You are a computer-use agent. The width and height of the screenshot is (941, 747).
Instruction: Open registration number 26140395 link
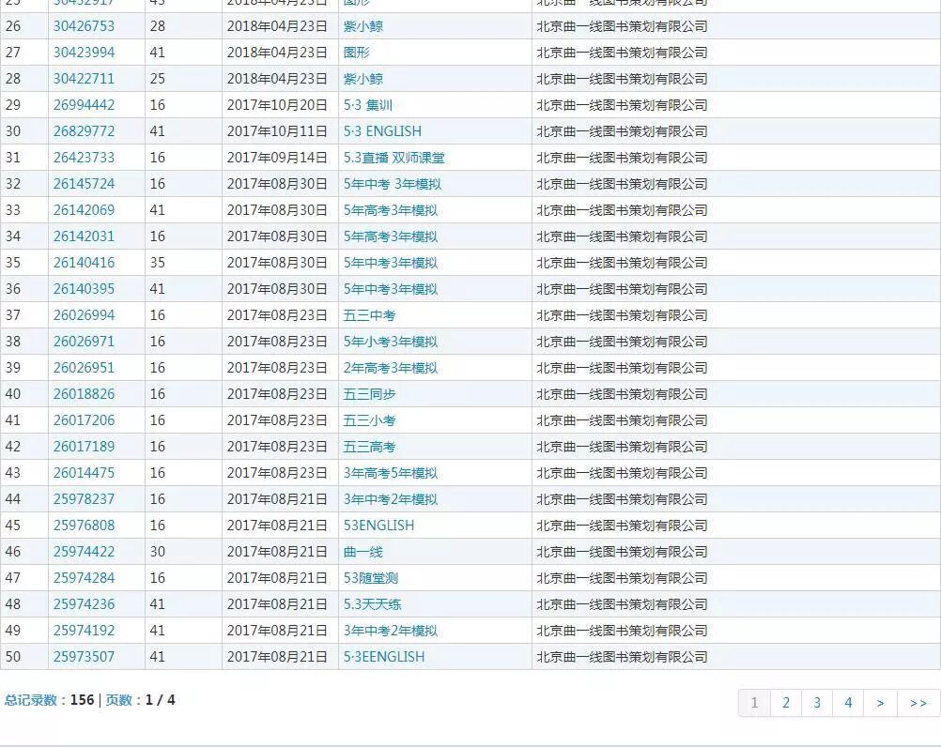[x=84, y=289]
